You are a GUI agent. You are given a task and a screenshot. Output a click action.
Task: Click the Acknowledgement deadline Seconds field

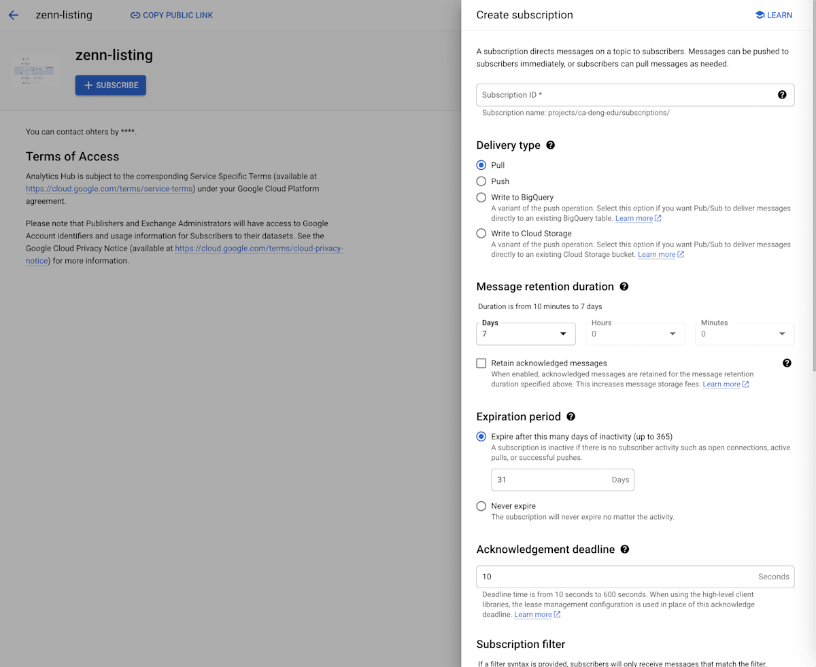click(635, 577)
